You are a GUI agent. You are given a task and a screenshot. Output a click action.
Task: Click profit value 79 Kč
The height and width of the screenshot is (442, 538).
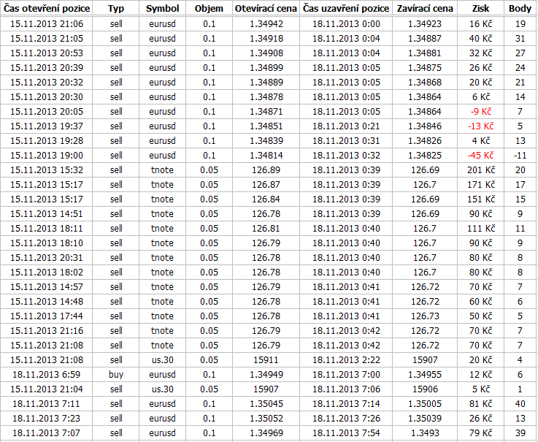480,433
